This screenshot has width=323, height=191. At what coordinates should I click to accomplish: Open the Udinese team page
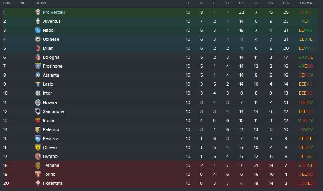point(51,39)
